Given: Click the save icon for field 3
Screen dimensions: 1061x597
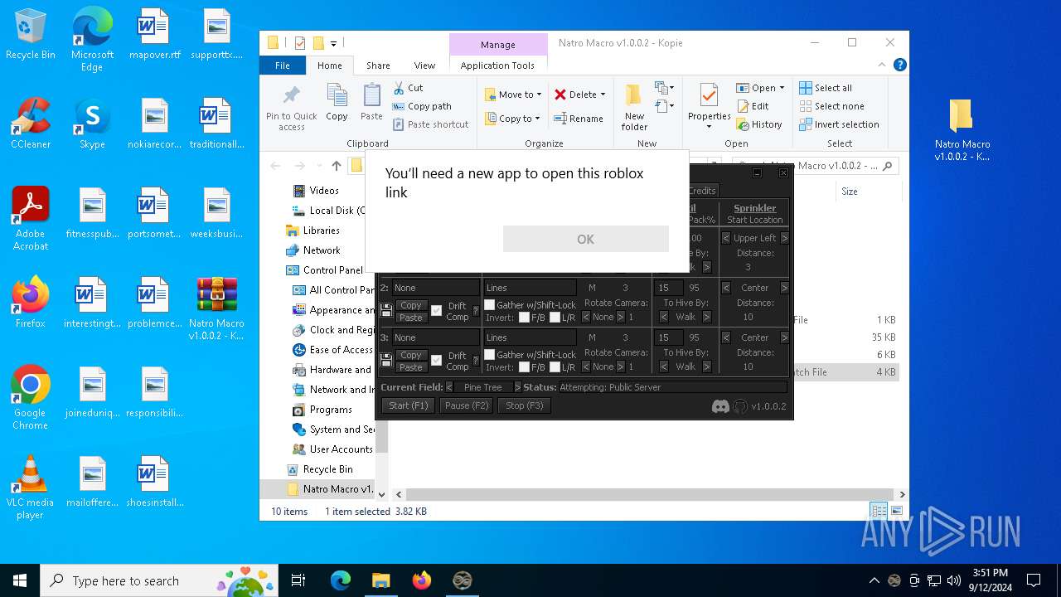Looking at the screenshot, I should click(x=386, y=360).
